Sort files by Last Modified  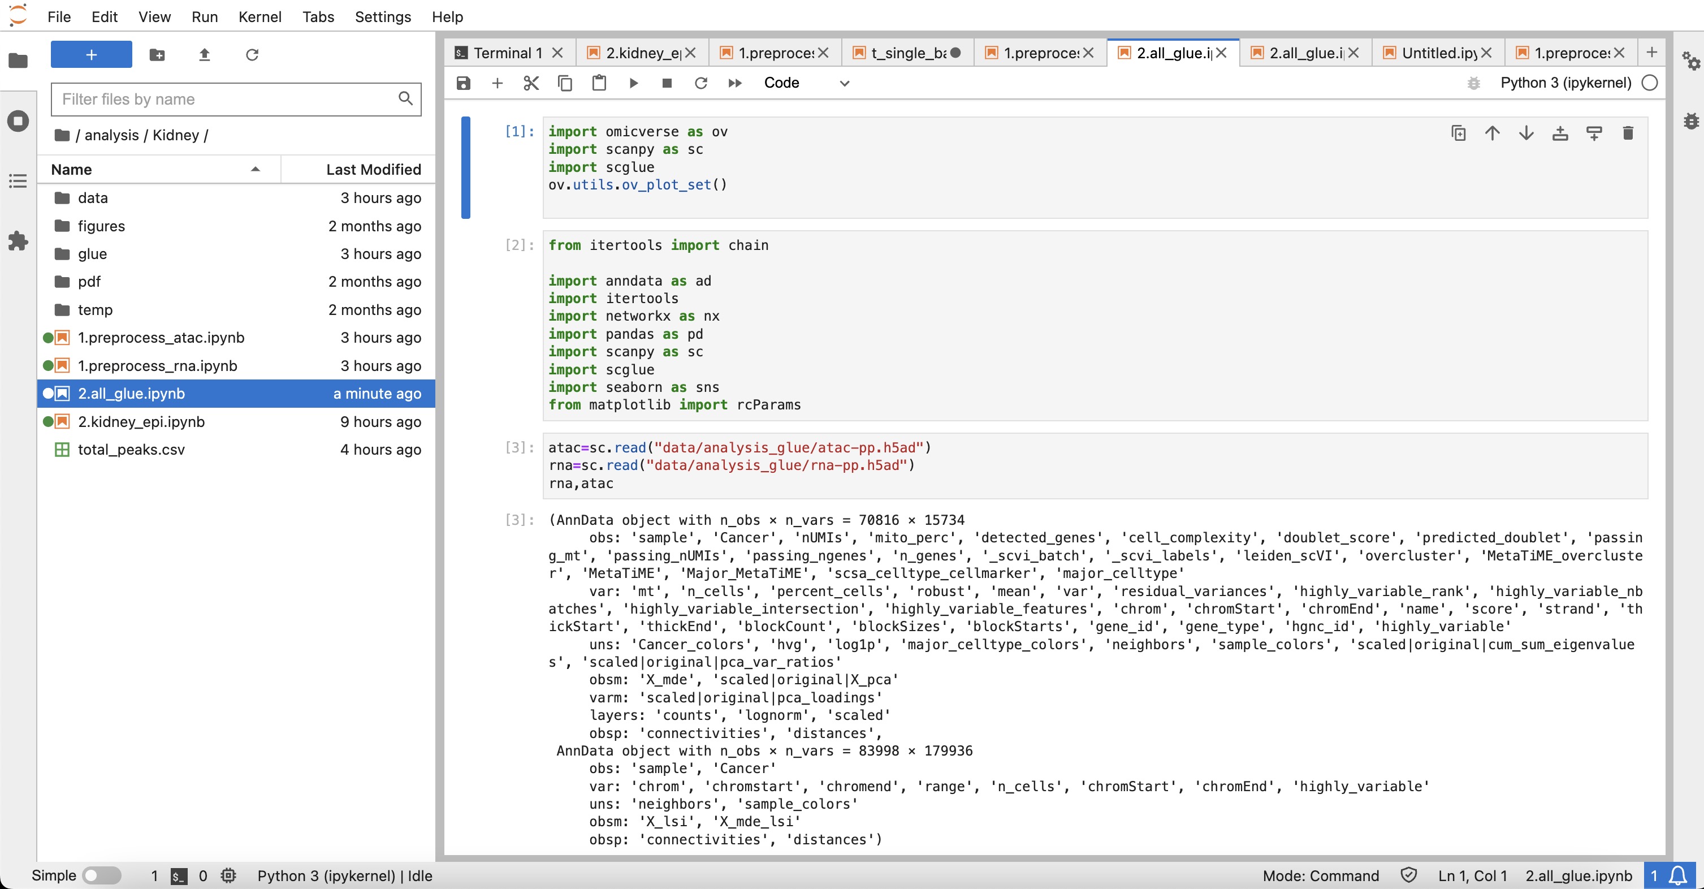[373, 169]
